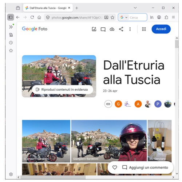The image size is (182, 182).
Task: Click the scroll right arrow
Action: [173, 177]
